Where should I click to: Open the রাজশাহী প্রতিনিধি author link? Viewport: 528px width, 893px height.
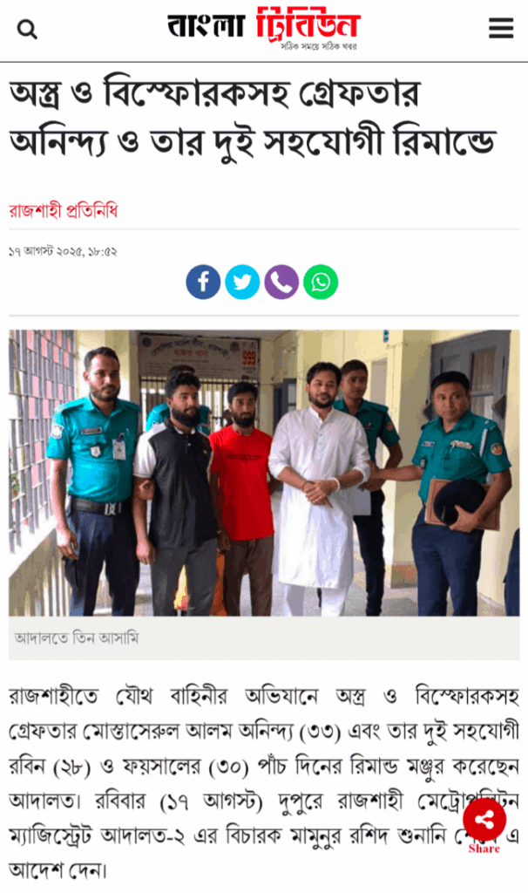pyautogui.click(x=63, y=211)
